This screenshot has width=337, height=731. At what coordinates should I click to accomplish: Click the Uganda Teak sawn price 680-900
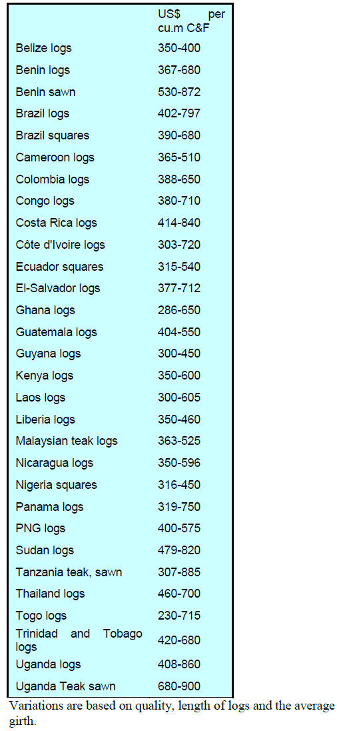[x=178, y=686]
